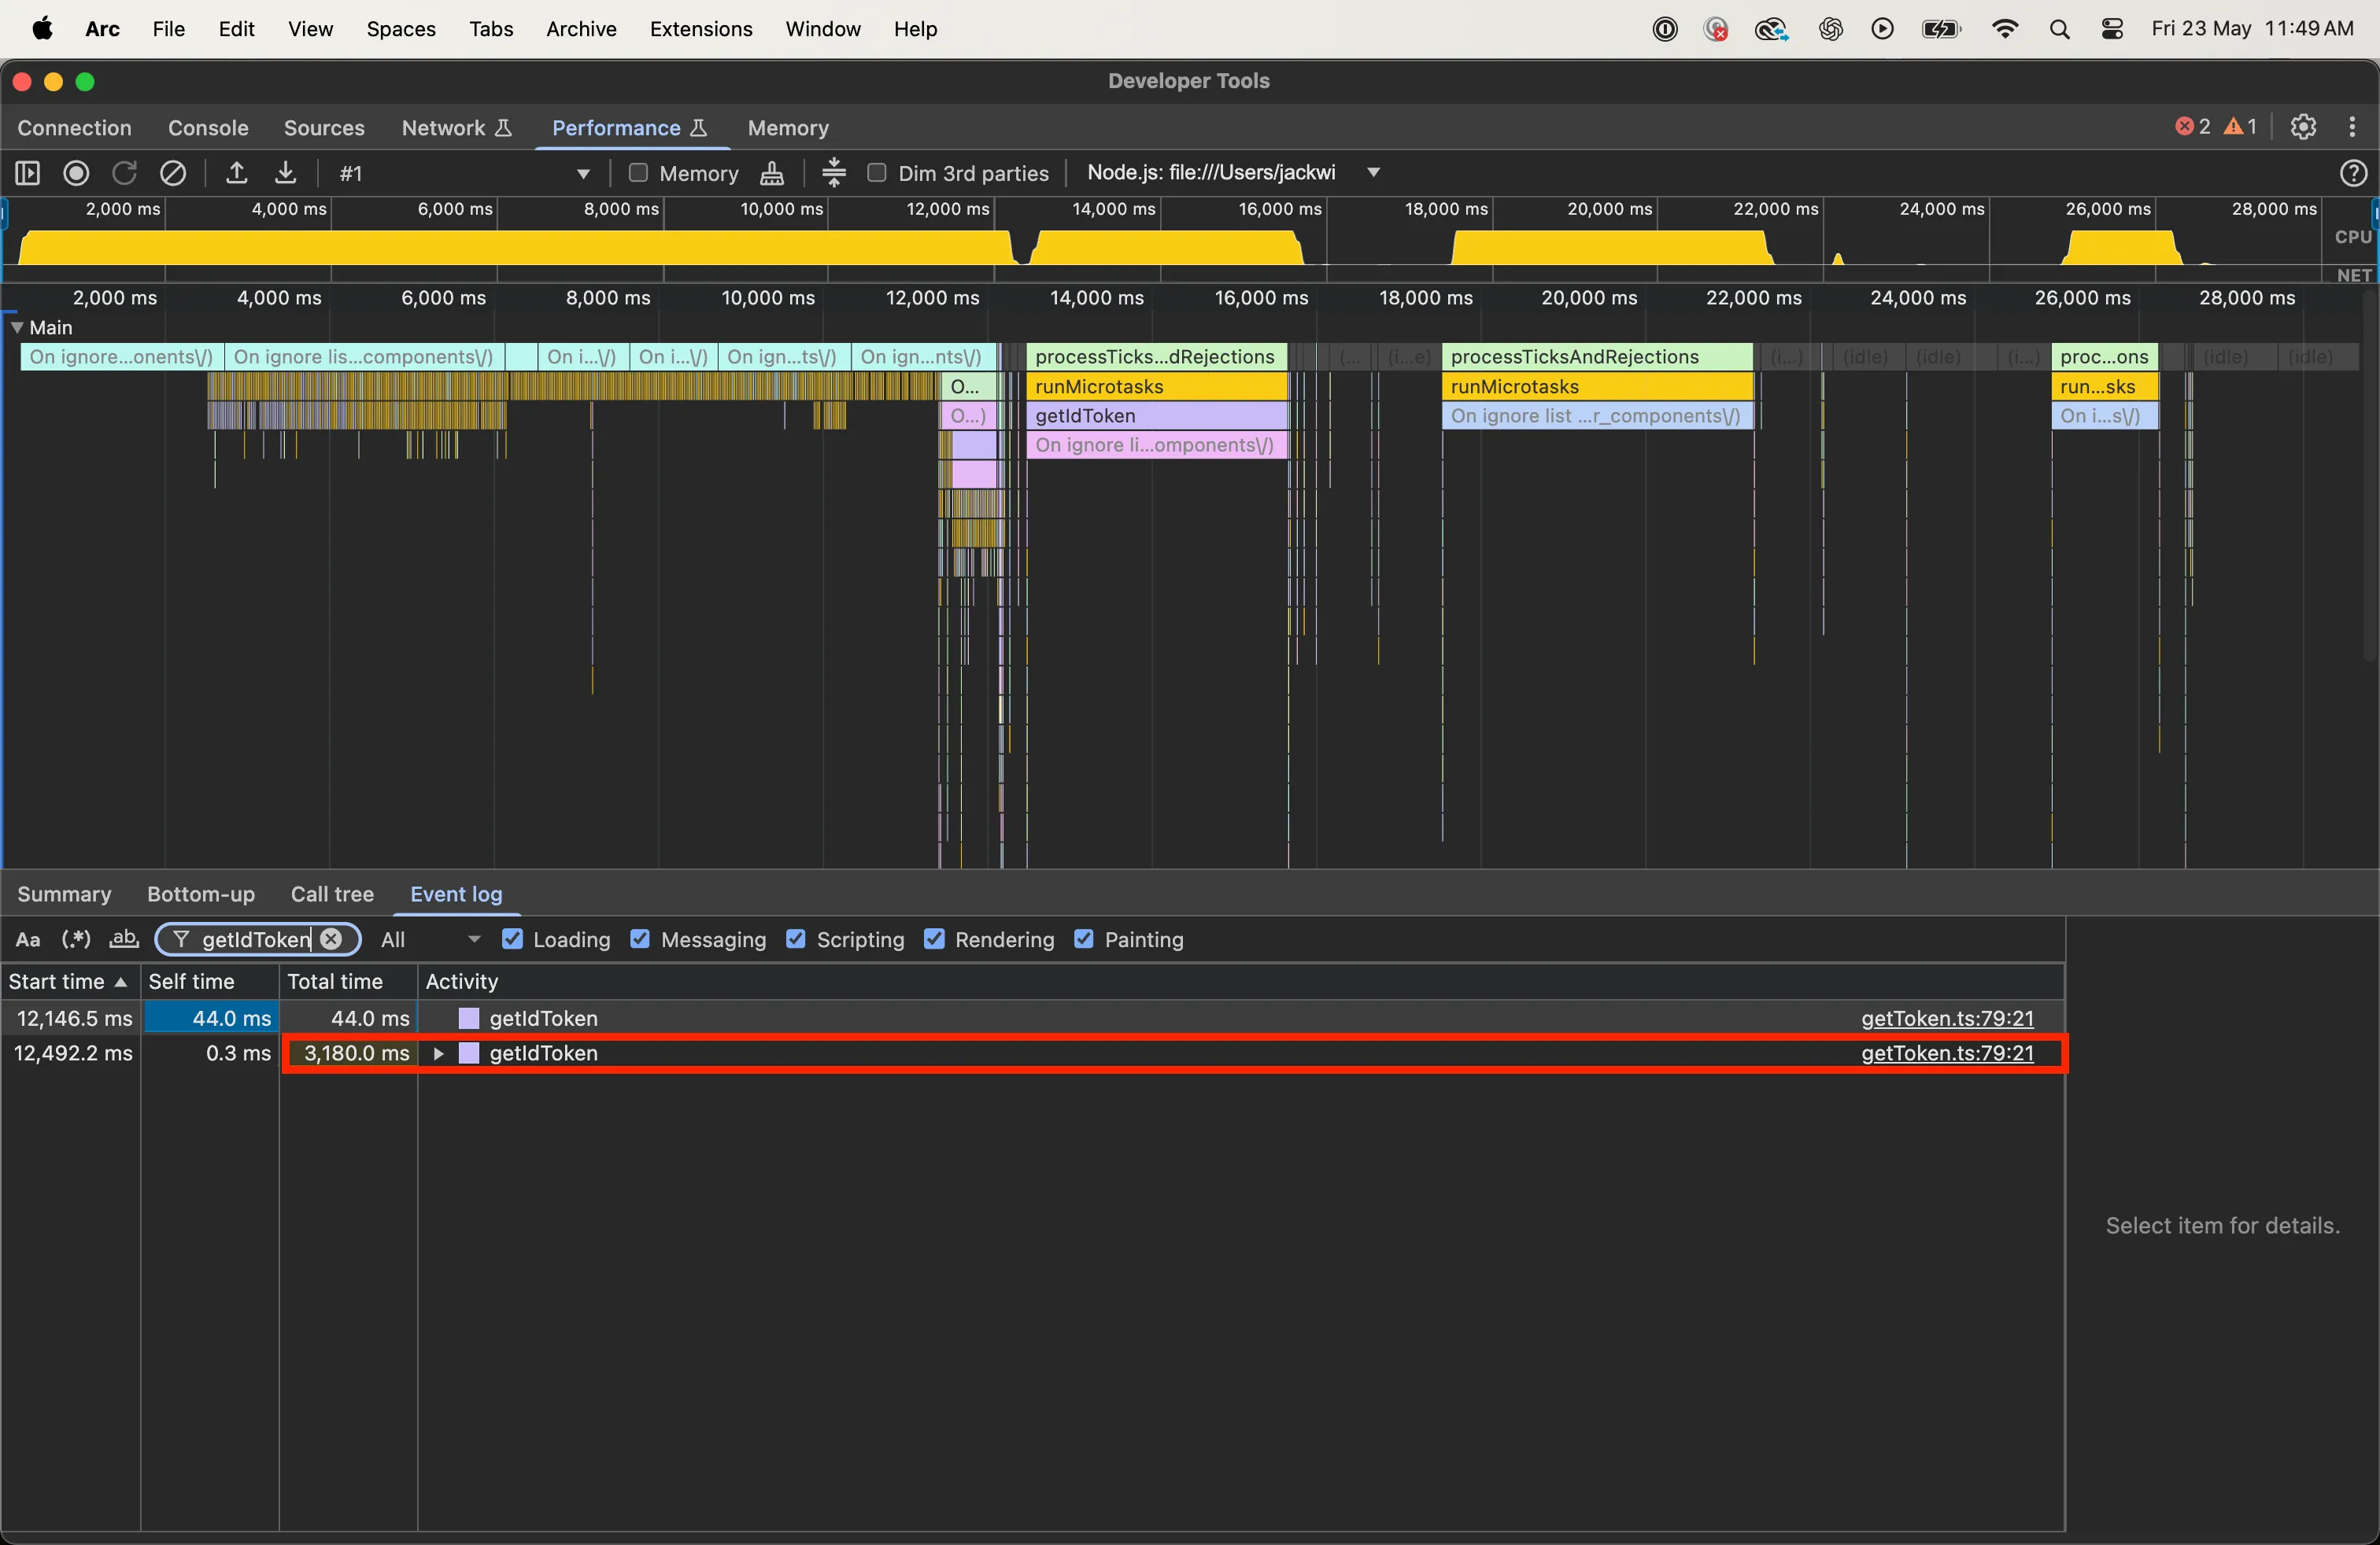2380x1545 pixels.
Task: Open macOS Spotlight search
Action: (2059, 29)
